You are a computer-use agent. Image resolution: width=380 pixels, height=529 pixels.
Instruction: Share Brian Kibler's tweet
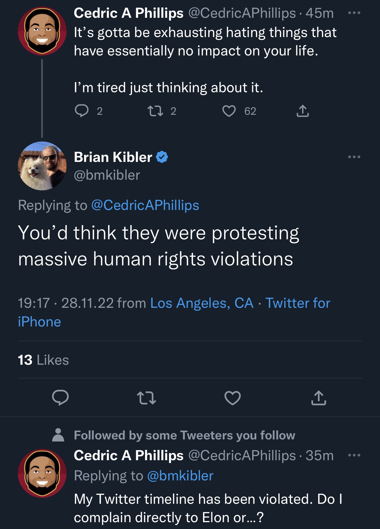[x=319, y=398]
